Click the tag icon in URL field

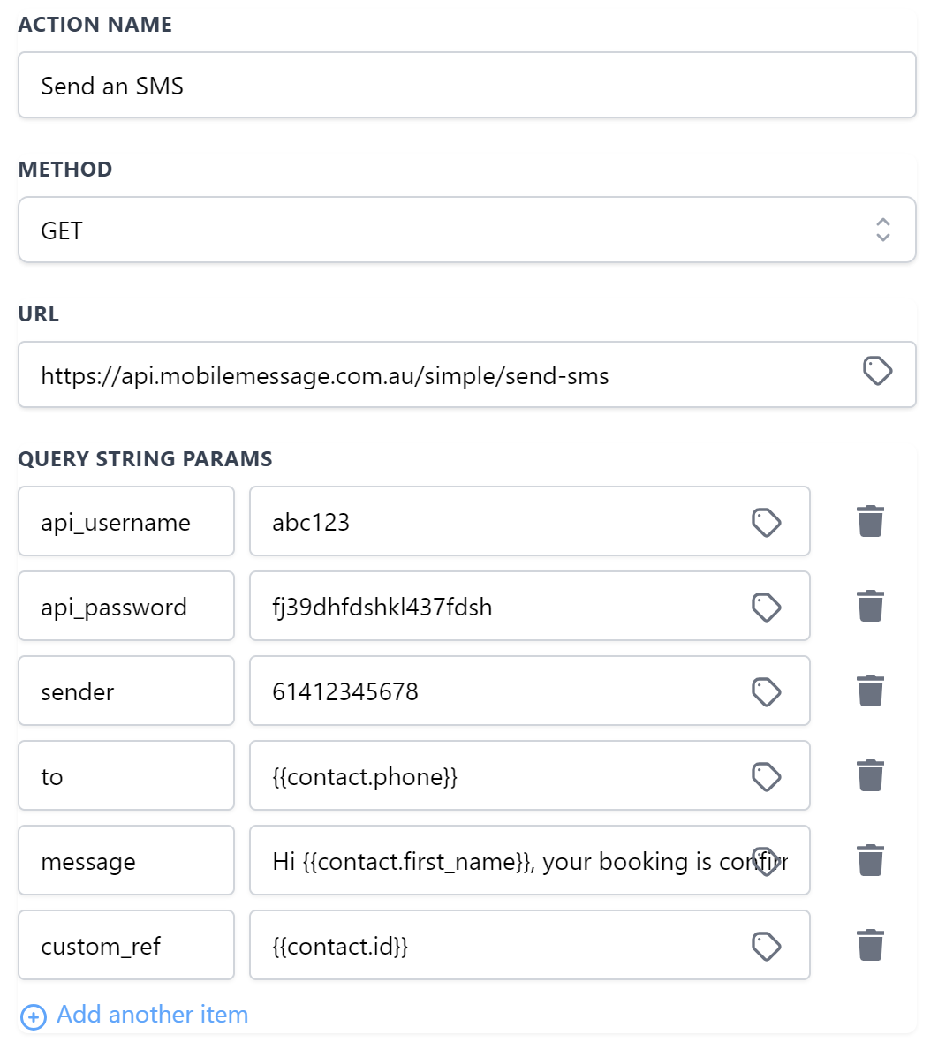(877, 372)
